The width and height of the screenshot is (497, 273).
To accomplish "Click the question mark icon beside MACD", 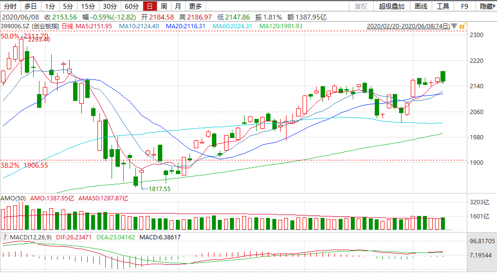I will [x=4, y=237].
